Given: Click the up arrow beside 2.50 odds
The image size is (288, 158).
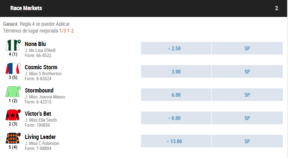Looking at the screenshot, I should pos(169,49).
